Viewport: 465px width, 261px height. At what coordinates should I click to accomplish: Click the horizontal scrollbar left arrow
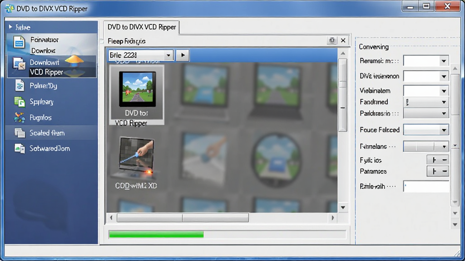click(x=111, y=218)
